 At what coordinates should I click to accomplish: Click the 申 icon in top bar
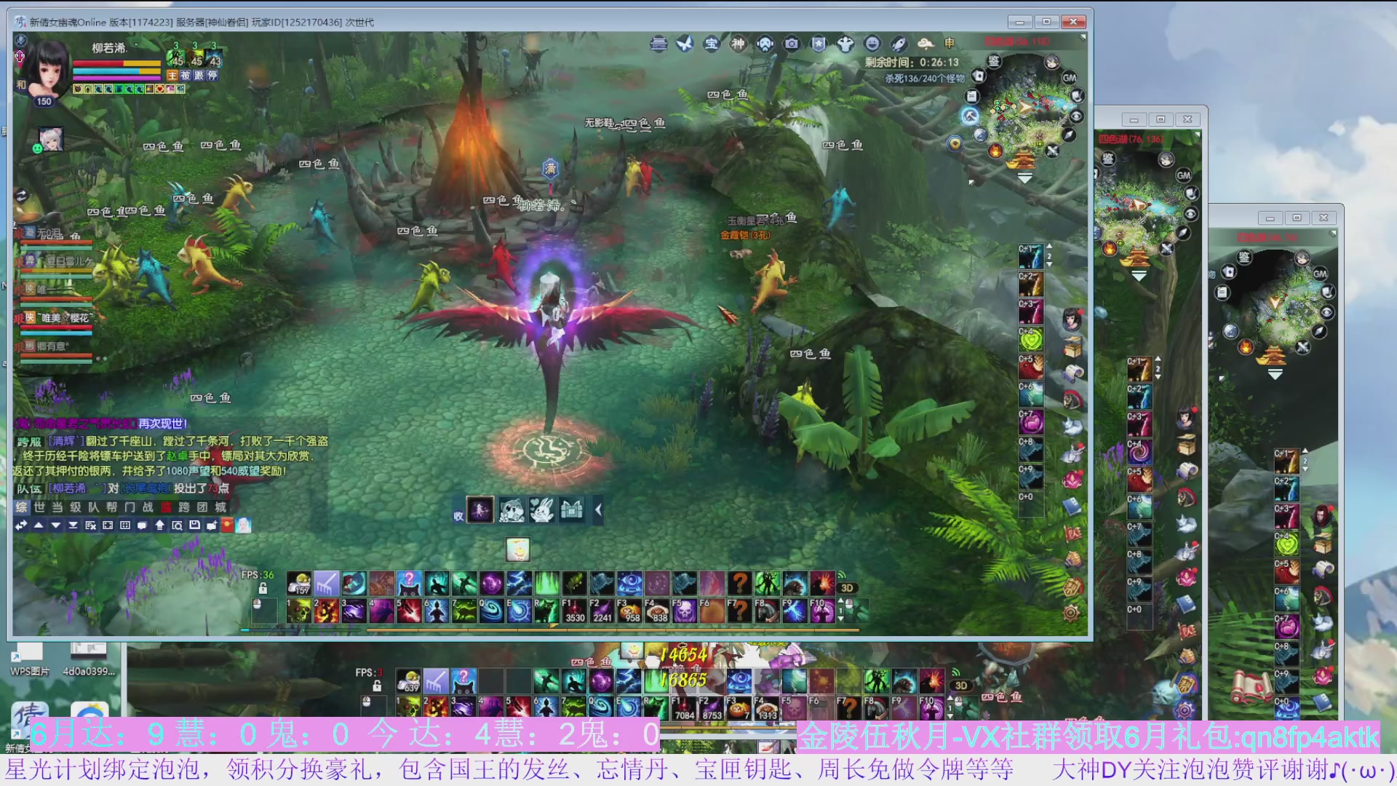tap(949, 44)
